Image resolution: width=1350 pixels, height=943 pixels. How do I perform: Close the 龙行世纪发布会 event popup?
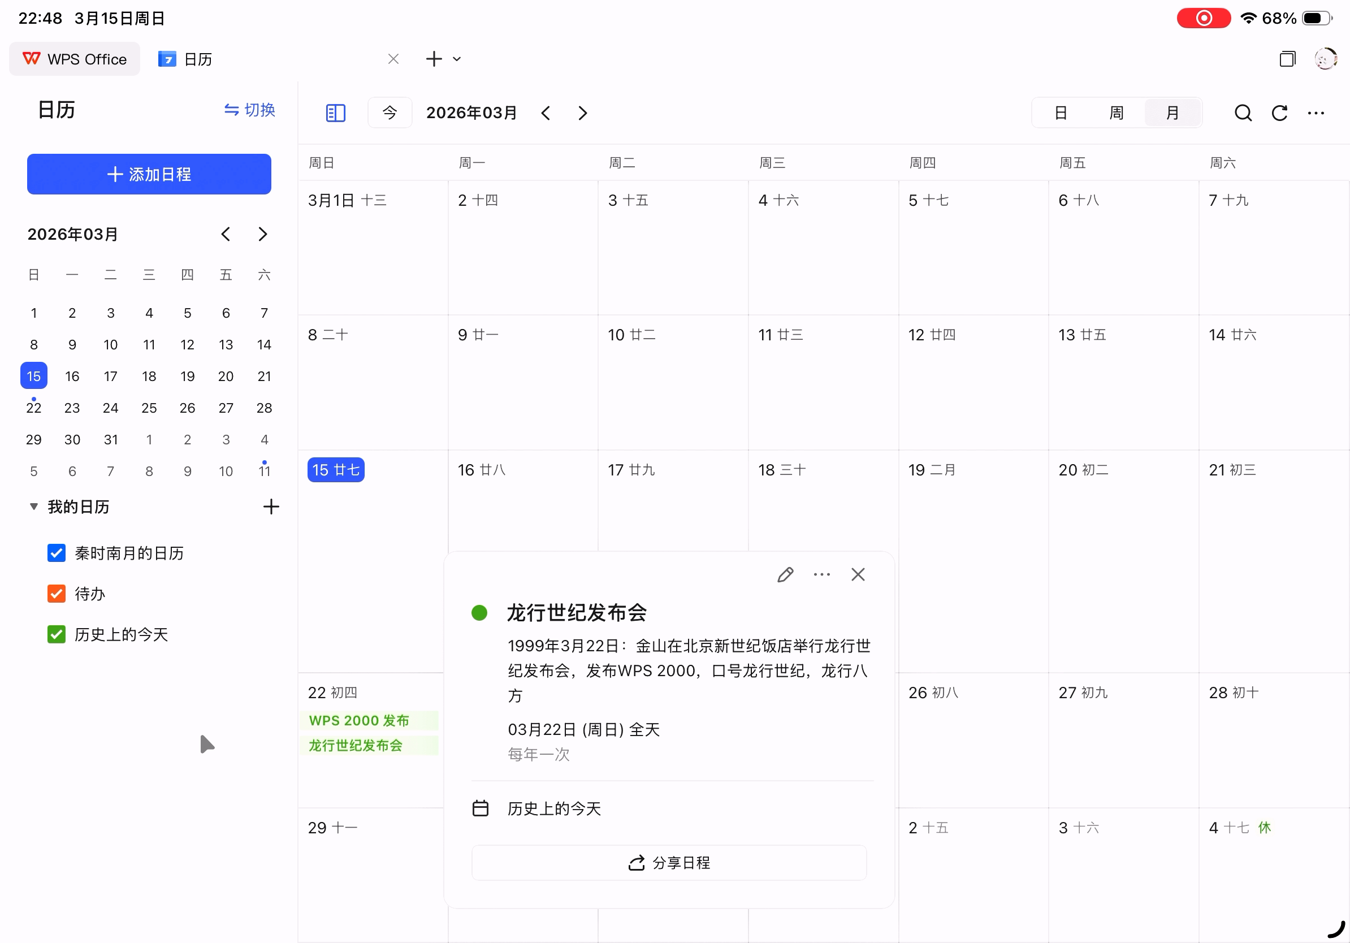pos(858,574)
